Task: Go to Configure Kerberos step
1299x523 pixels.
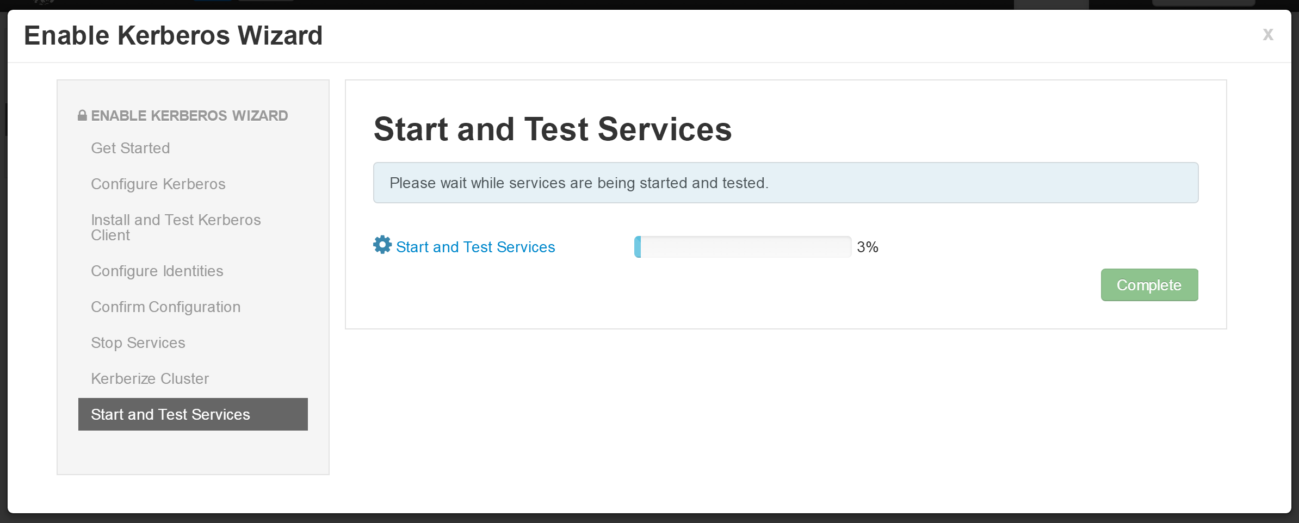Action: pos(158,184)
